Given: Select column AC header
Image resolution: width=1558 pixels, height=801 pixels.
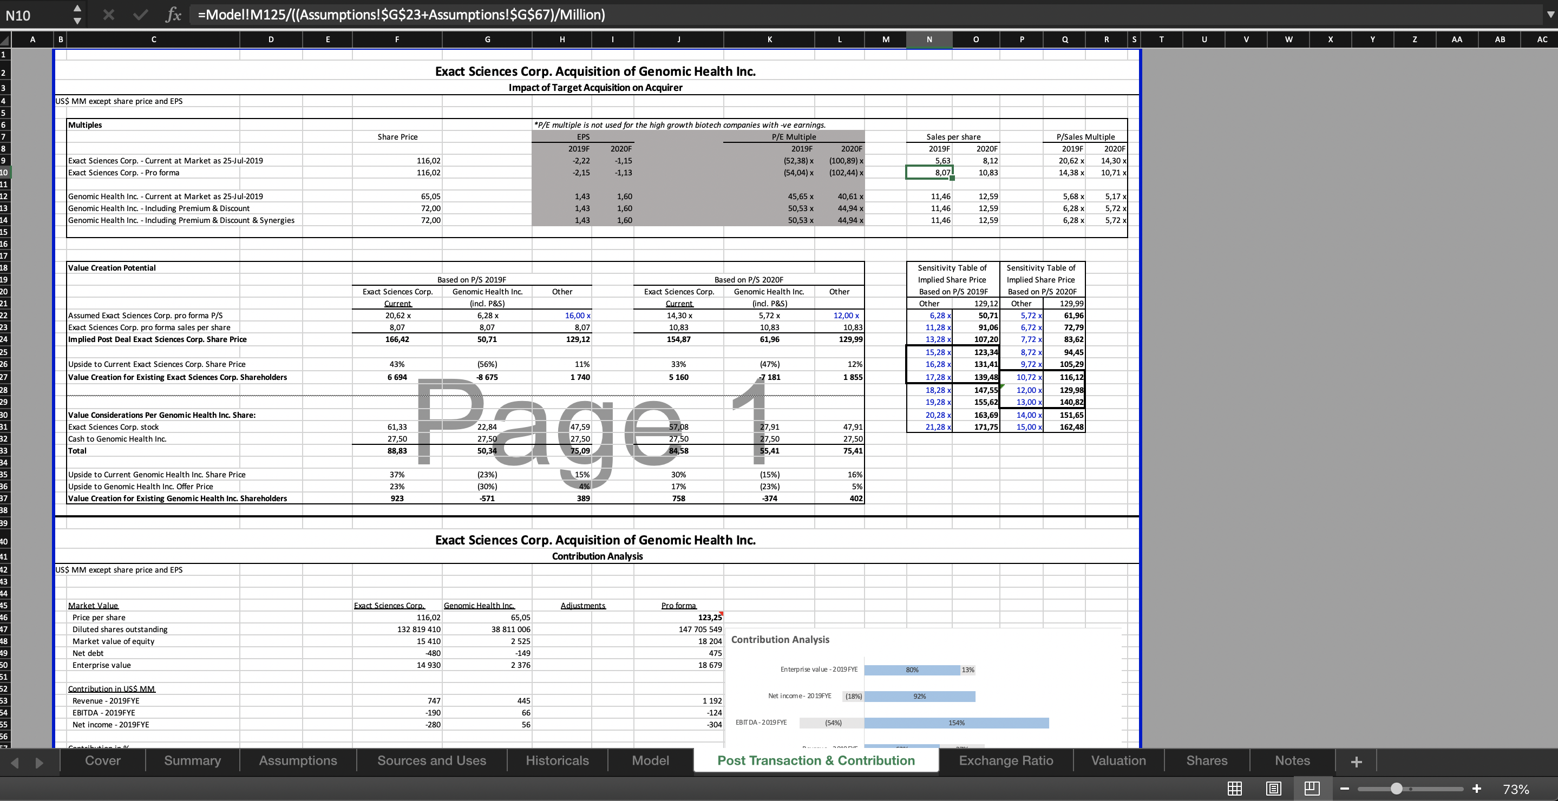Looking at the screenshot, I should click(1542, 40).
